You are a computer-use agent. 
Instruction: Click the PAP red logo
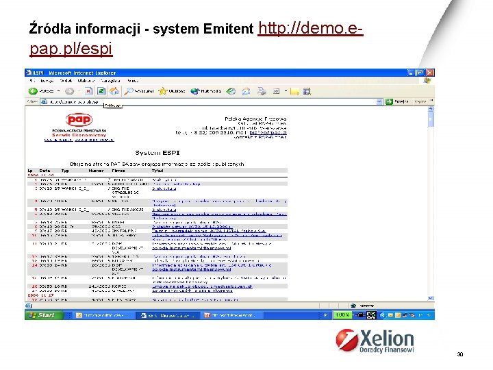click(79, 120)
